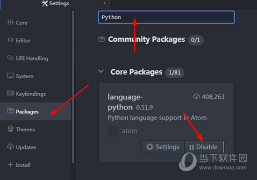Click the 0.51.9 version number
Screen dimensions: 257x180
pyautogui.click(x=144, y=107)
